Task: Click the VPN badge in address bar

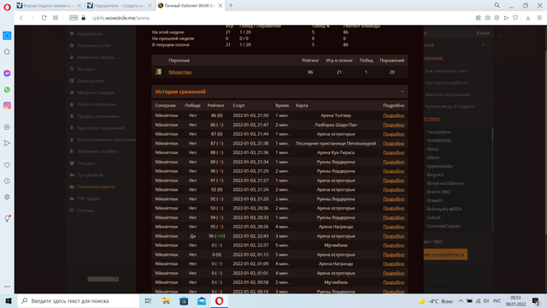Action: (x=74, y=18)
